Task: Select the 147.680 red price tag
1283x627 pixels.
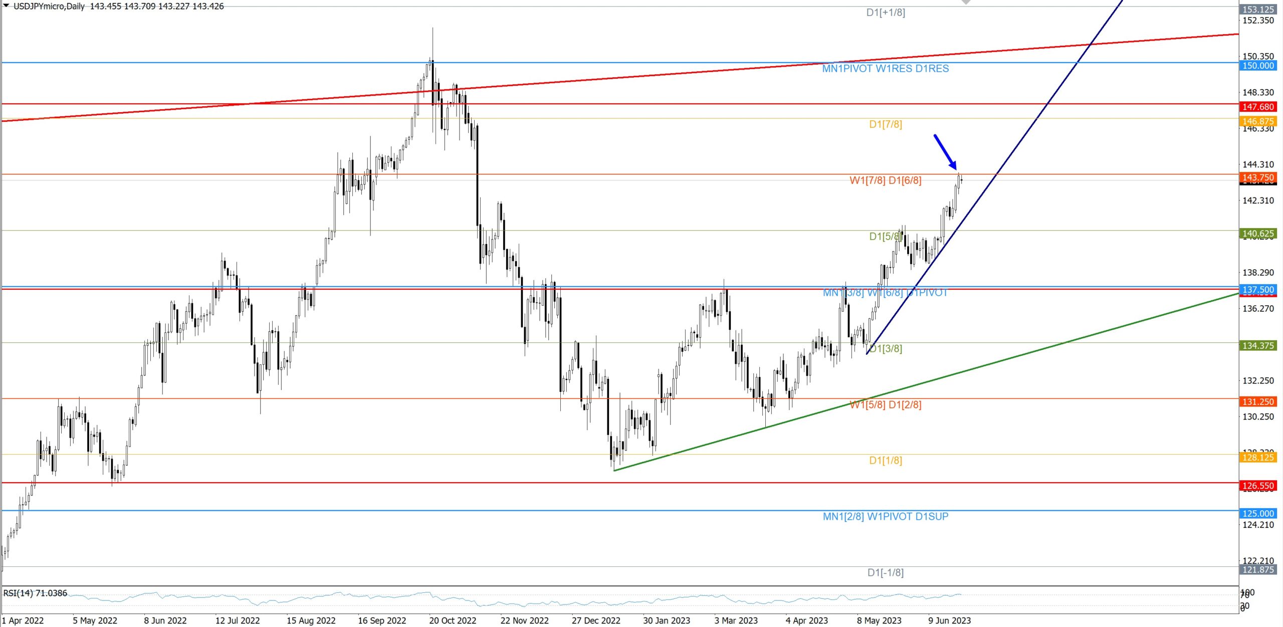Action: (x=1257, y=107)
